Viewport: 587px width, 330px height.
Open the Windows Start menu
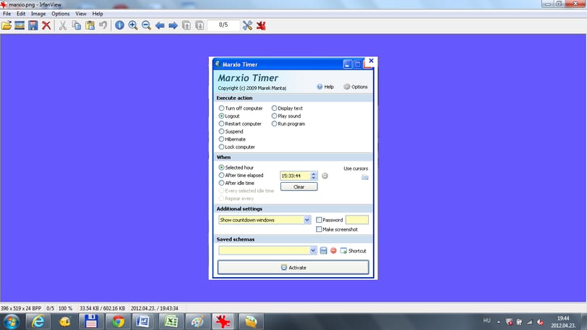[x=11, y=322]
